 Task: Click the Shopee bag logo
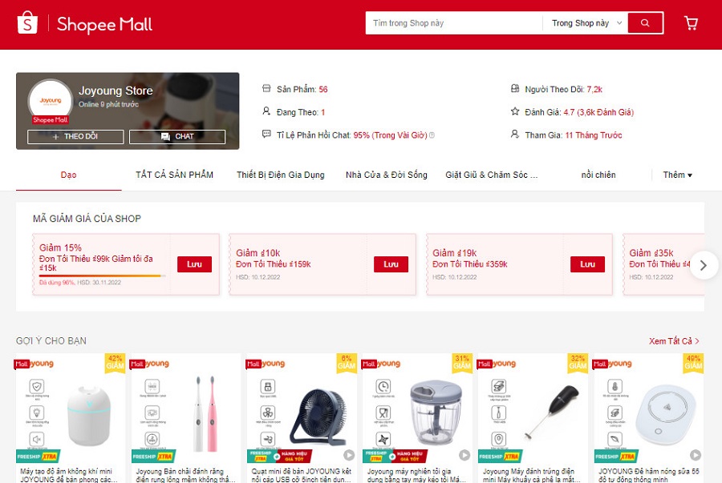click(27, 22)
